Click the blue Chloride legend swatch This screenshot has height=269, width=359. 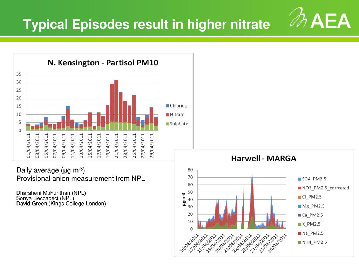(x=168, y=106)
